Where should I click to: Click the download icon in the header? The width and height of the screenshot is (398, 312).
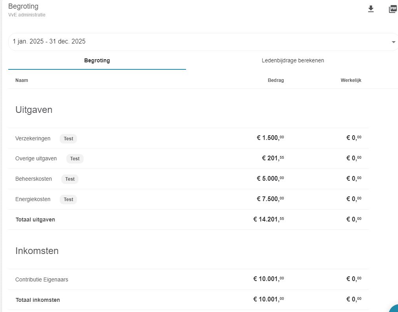tap(371, 9)
